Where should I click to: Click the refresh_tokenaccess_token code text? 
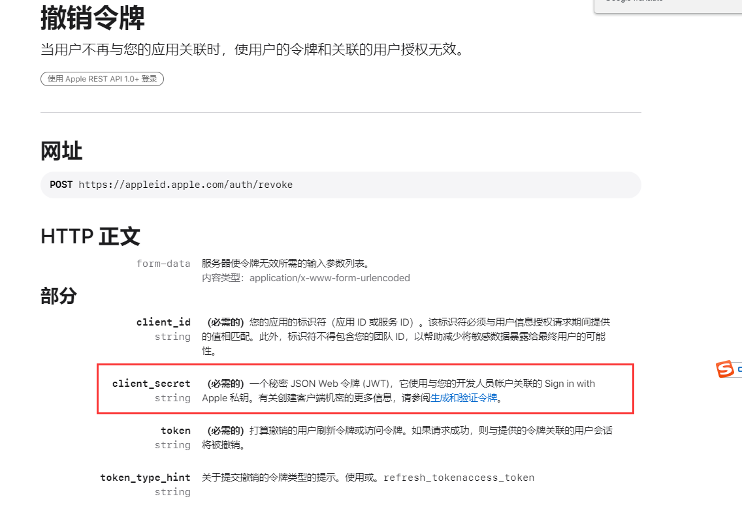tap(459, 478)
